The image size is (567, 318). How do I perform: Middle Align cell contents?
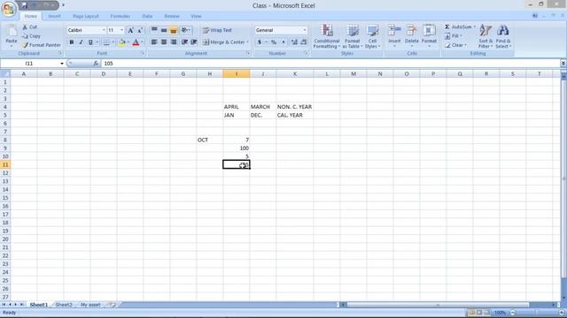164,30
